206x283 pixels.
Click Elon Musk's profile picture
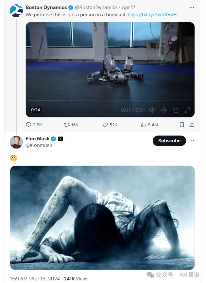(x=16, y=142)
